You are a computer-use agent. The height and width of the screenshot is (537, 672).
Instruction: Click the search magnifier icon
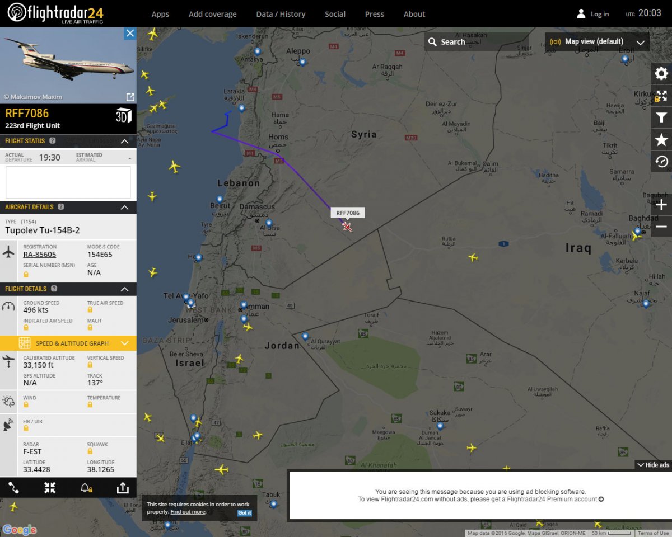pyautogui.click(x=432, y=42)
